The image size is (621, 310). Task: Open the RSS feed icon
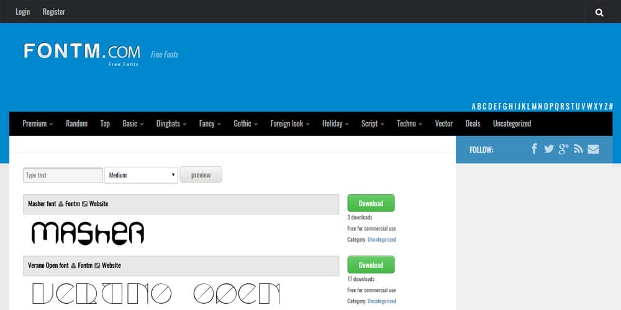click(579, 149)
